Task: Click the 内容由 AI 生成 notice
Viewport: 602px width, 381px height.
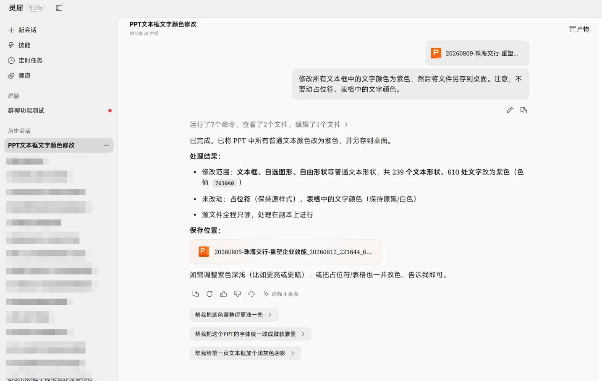Action: point(144,34)
